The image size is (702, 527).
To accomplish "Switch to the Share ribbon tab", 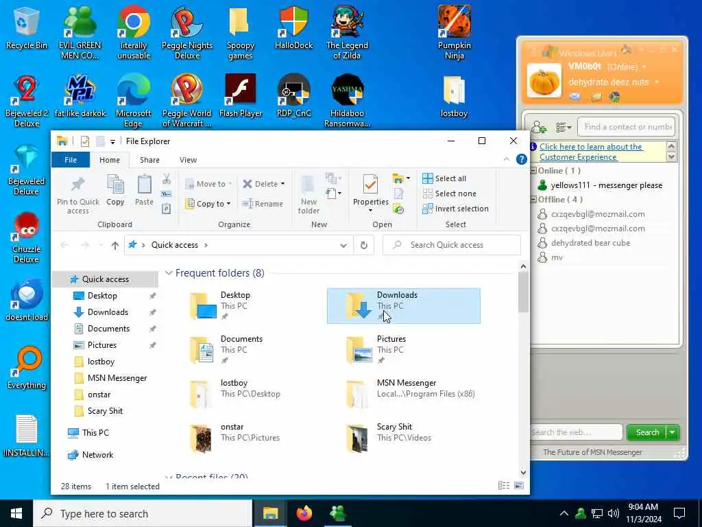I will point(149,160).
